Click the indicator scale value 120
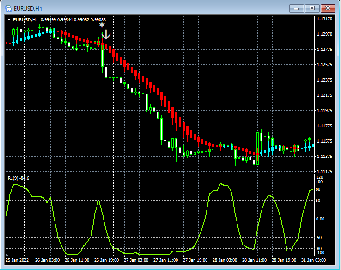Viewport: 341px width, 270px height. (x=320, y=177)
